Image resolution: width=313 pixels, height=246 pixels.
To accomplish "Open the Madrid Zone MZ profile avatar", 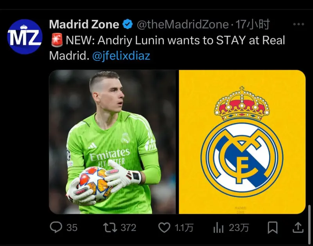I will pyautogui.click(x=25, y=37).
